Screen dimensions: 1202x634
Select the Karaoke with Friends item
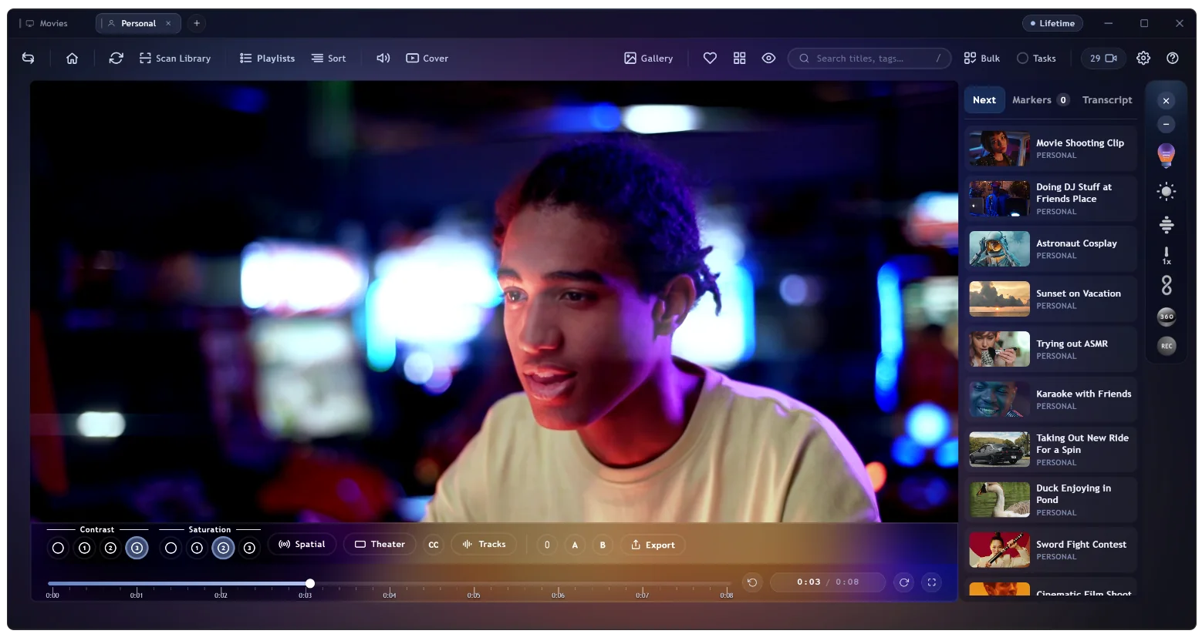(1051, 399)
